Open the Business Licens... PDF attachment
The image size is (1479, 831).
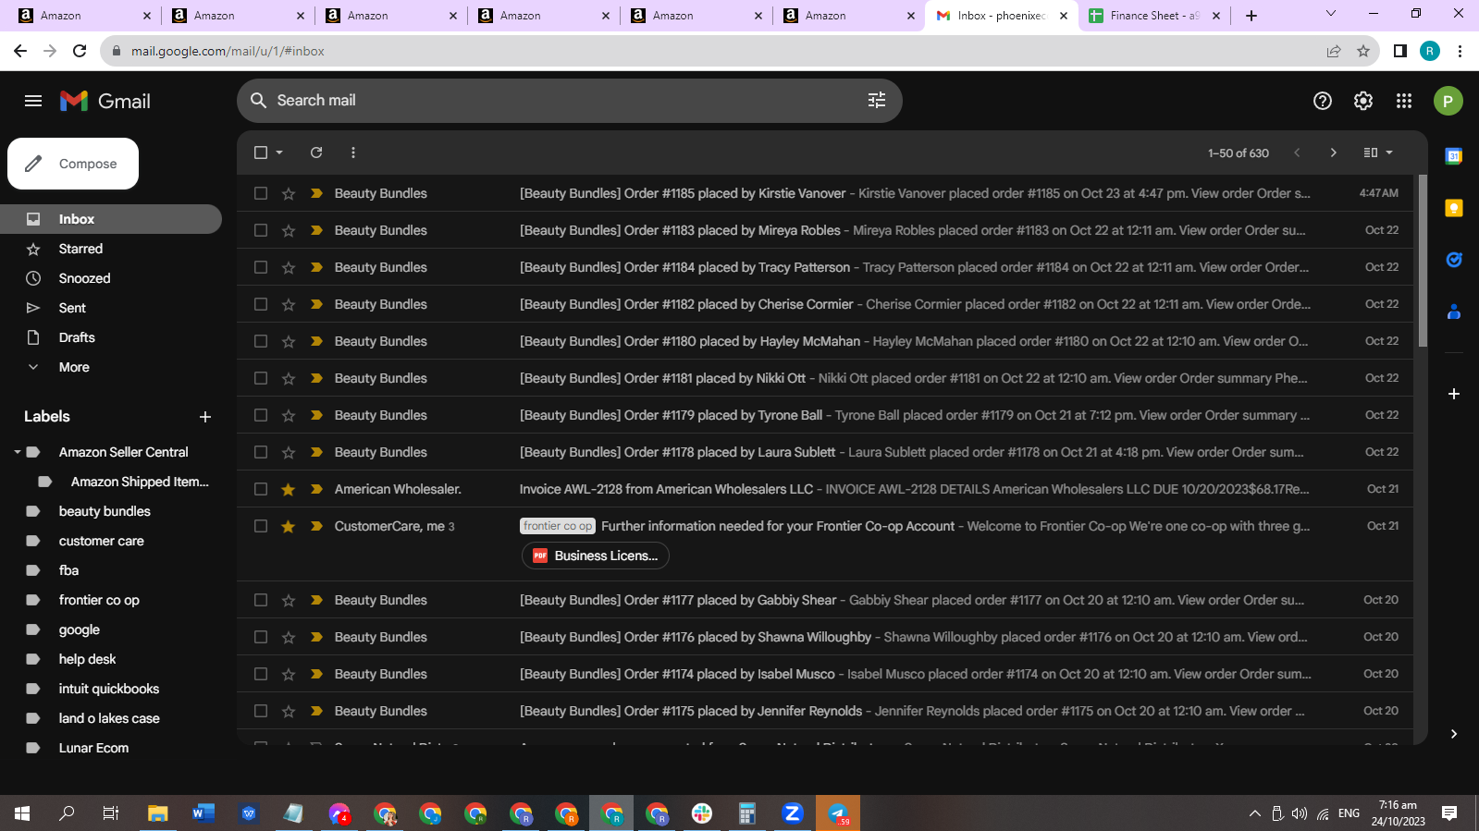(596, 556)
